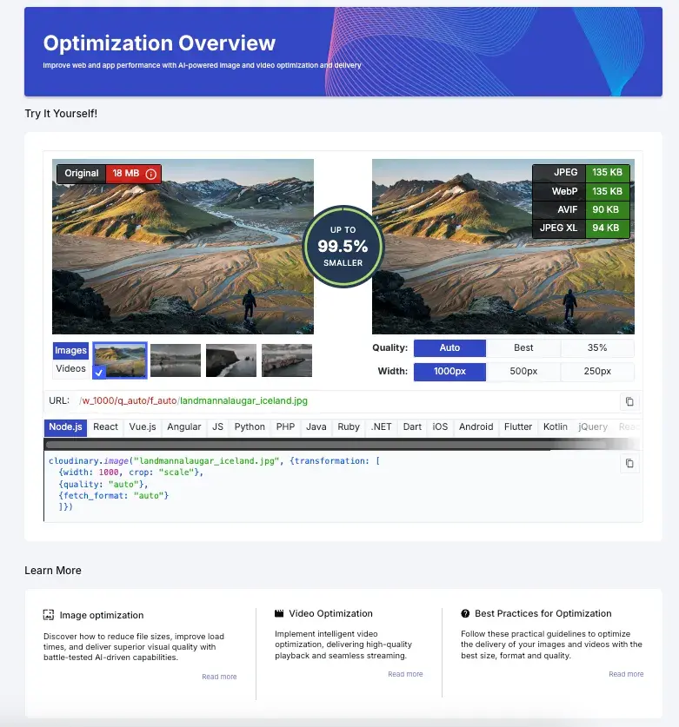The height and width of the screenshot is (727, 679).
Task: Click the Video Optimization clapperboard icon
Action: tap(279, 613)
